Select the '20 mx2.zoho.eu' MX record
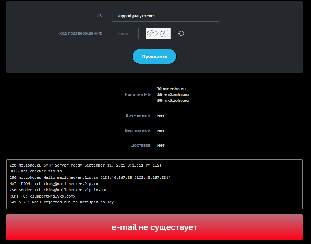Screen dimensions: 311x244 pyautogui.click(x=173, y=95)
